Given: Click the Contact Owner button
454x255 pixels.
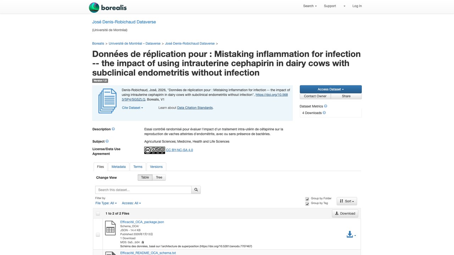Looking at the screenshot, I should coord(315,96).
